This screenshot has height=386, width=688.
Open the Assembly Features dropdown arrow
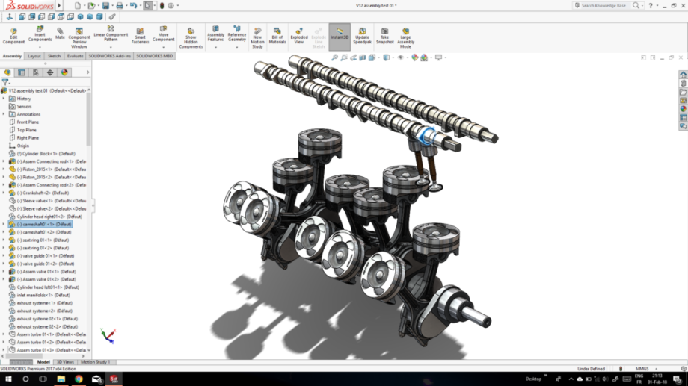click(215, 47)
